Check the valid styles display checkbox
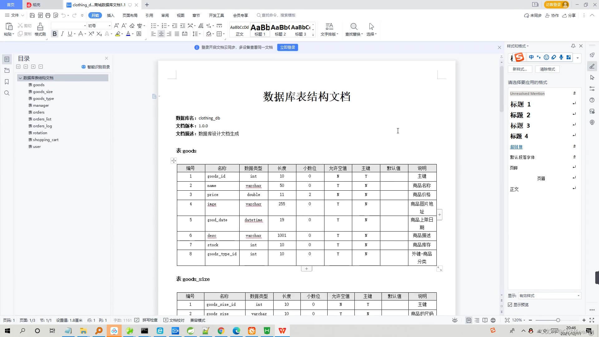The image size is (599, 337). pyautogui.click(x=511, y=305)
